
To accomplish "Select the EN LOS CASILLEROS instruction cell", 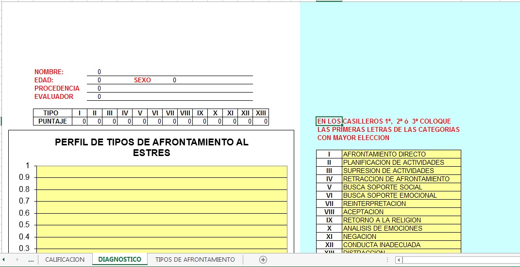I will tap(329, 122).
